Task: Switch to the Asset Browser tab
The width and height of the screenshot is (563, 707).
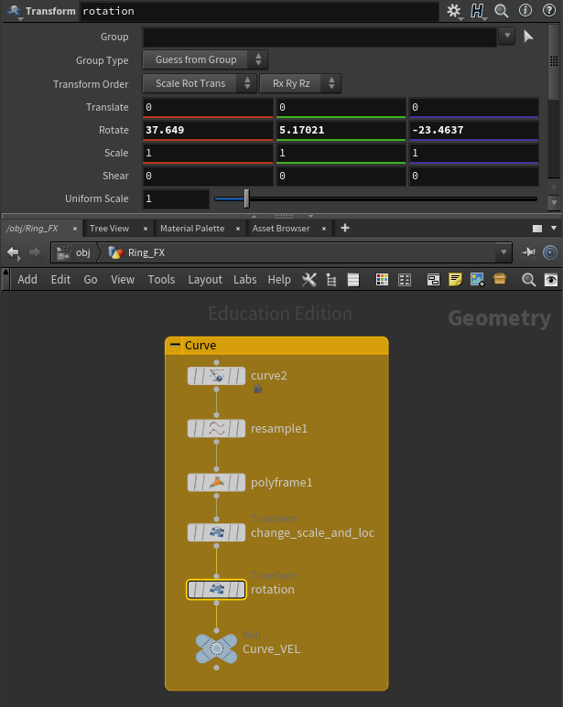Action: click(x=281, y=229)
